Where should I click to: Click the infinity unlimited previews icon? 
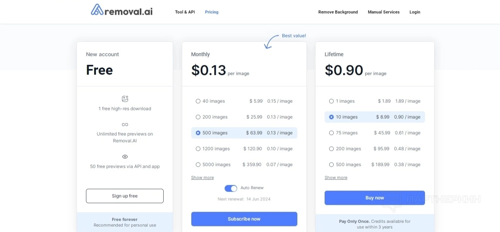[125, 124]
